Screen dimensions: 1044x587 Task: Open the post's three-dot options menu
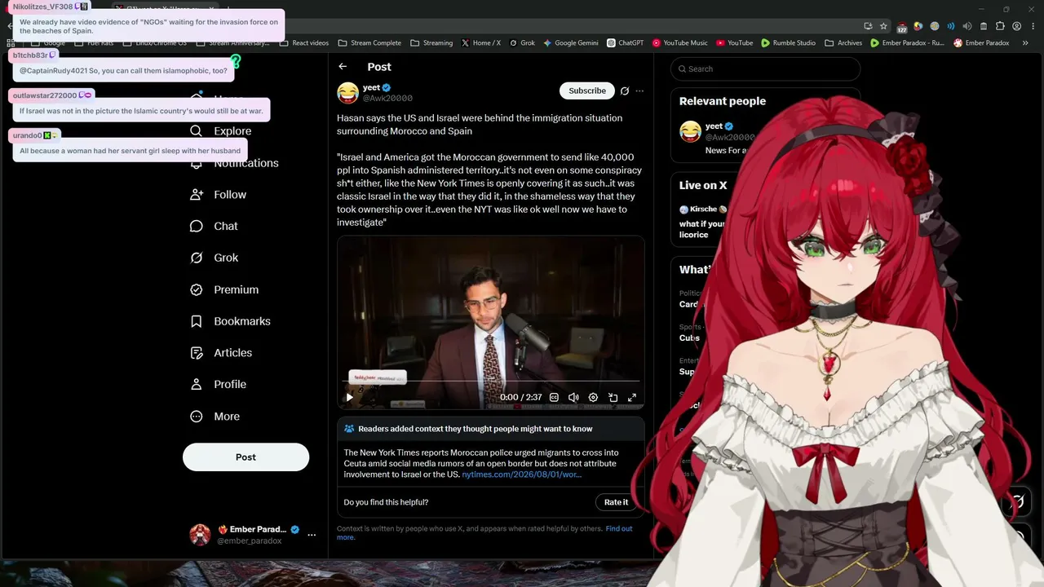[639, 91]
